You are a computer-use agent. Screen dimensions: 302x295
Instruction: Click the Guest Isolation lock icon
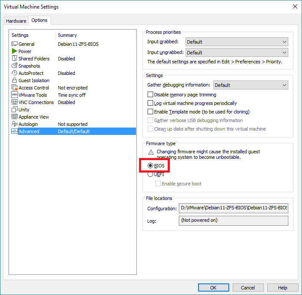(x=15, y=80)
